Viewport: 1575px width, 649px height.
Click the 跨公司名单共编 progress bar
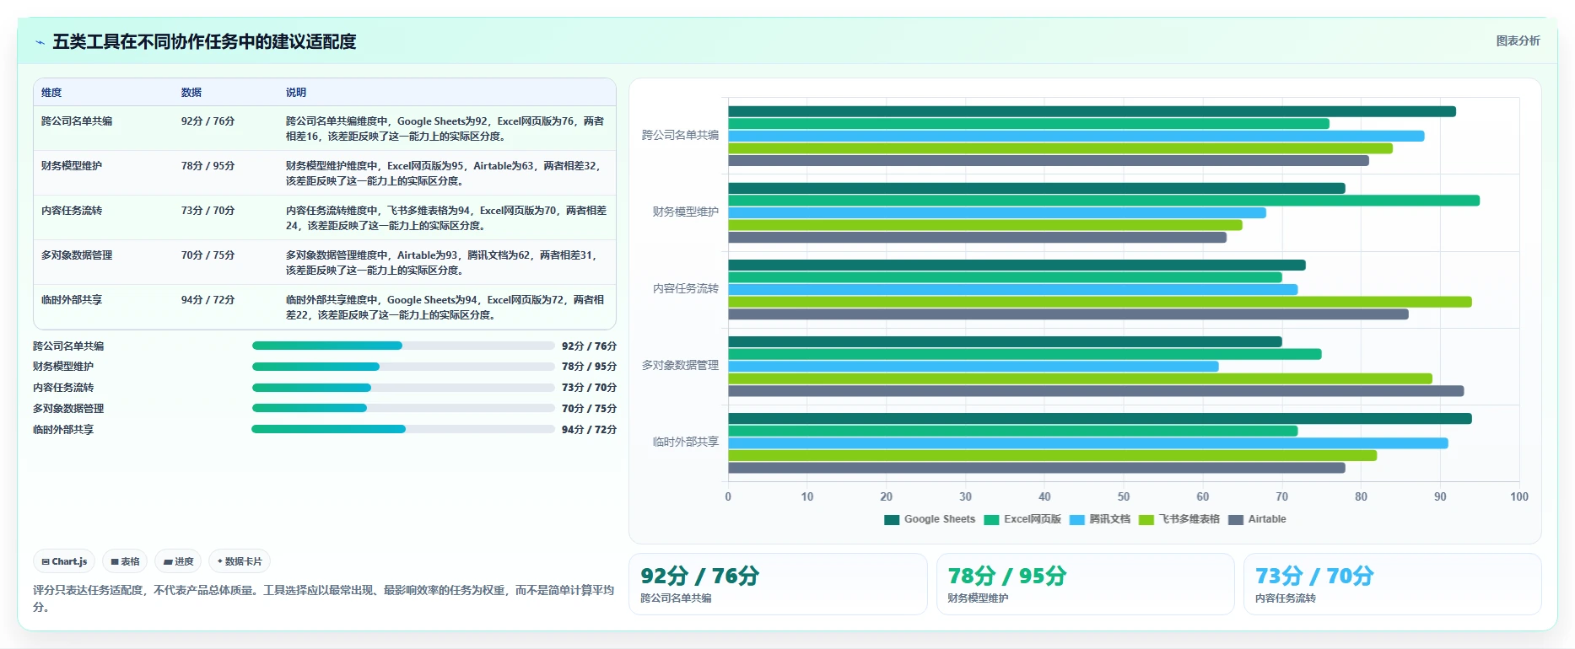tap(403, 346)
